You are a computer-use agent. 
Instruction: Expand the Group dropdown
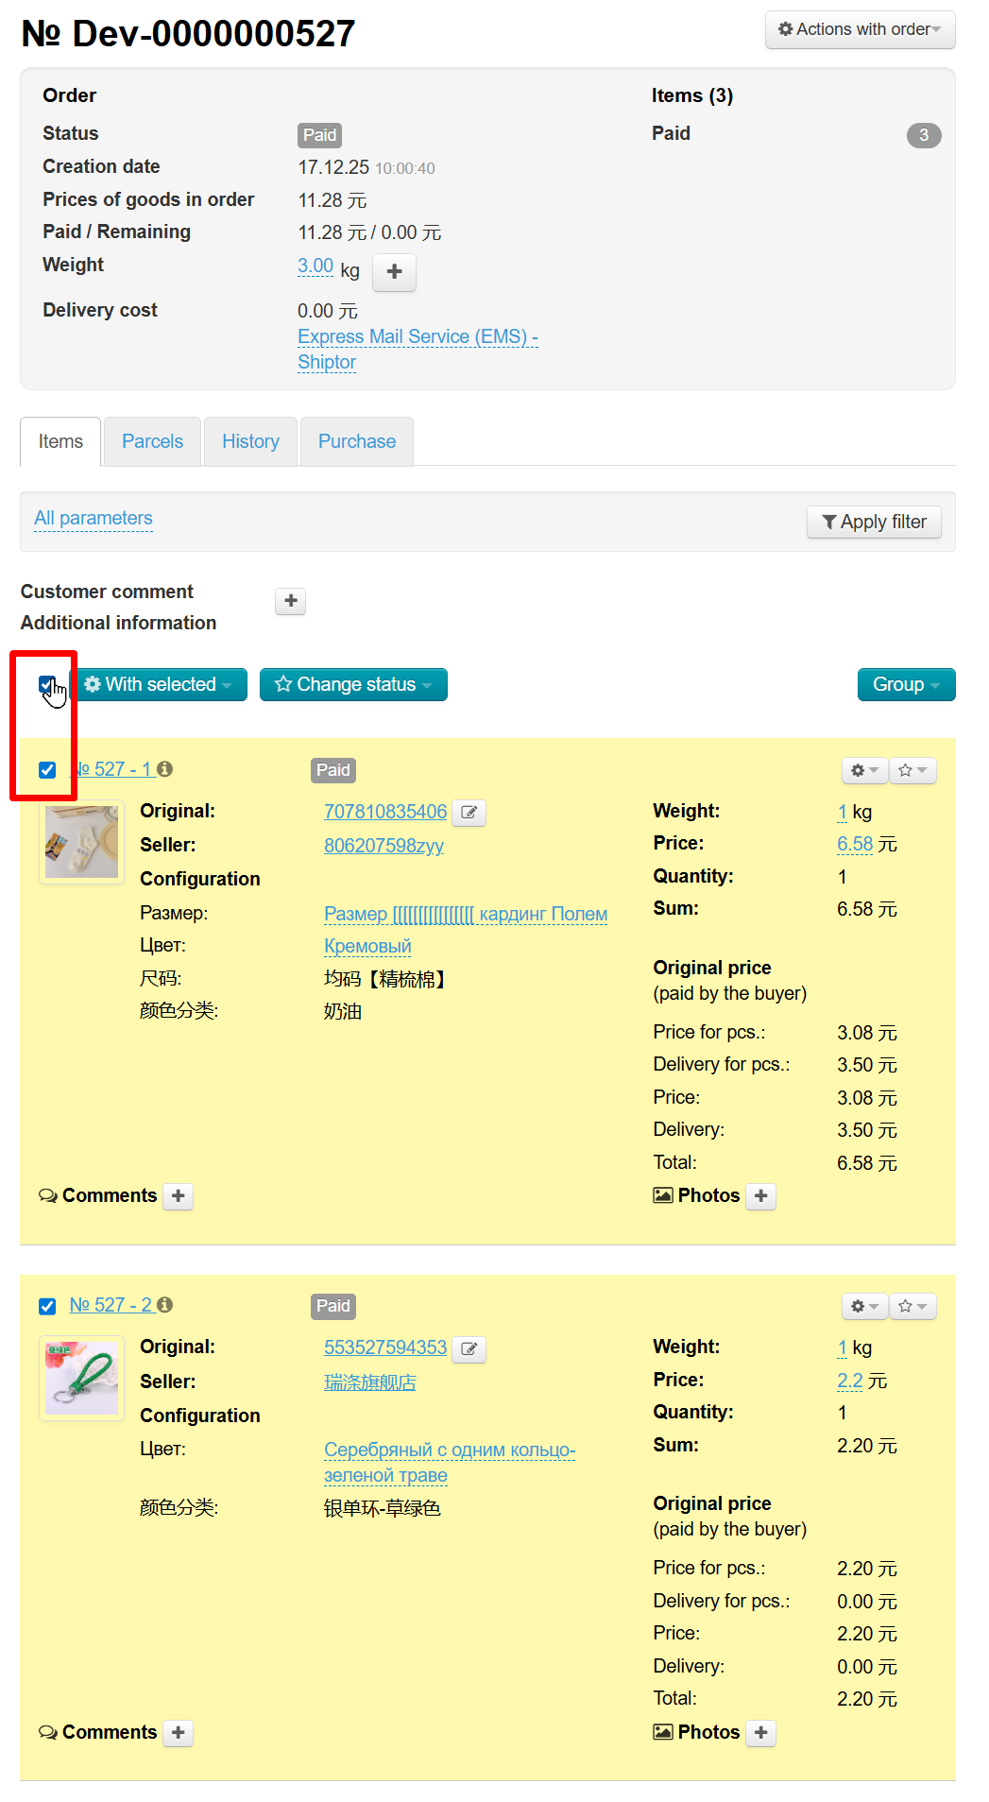(906, 685)
